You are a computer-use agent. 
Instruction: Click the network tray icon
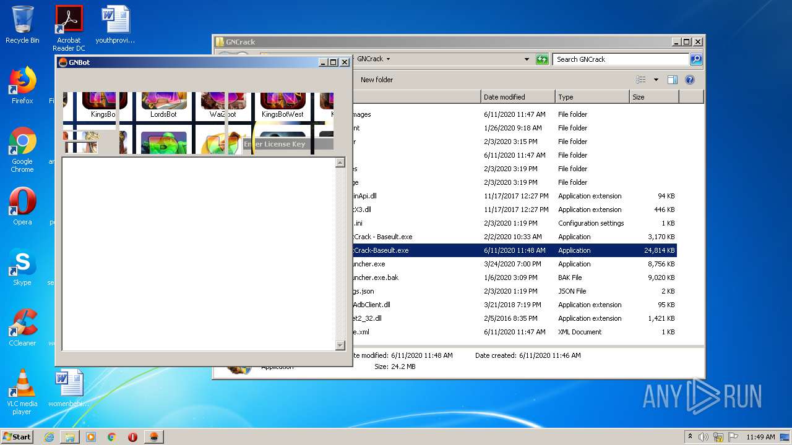click(718, 436)
